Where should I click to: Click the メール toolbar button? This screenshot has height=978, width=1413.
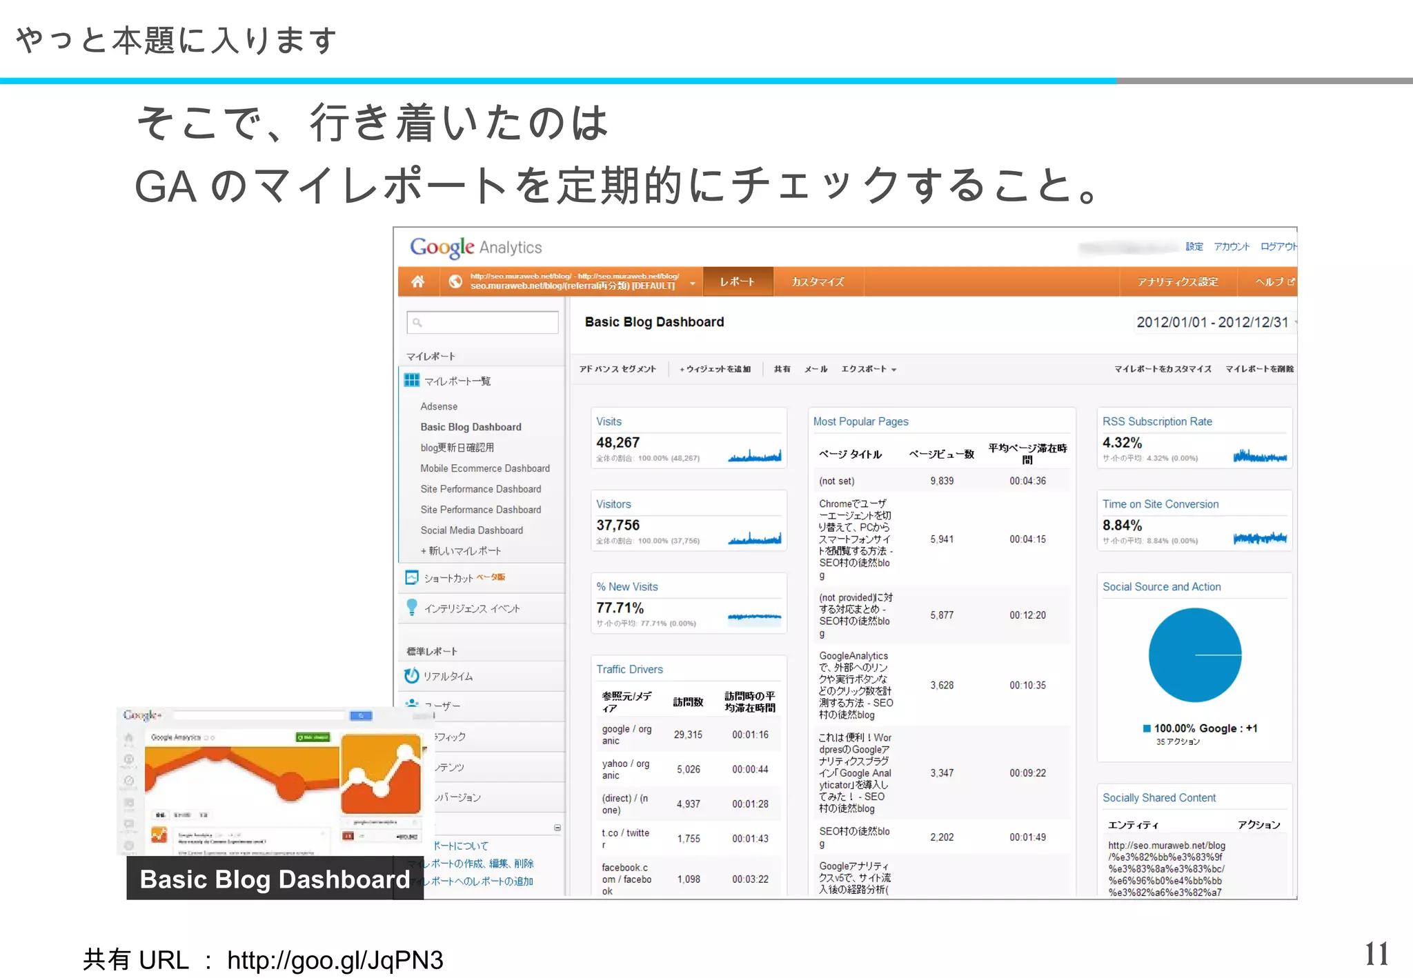click(x=816, y=369)
